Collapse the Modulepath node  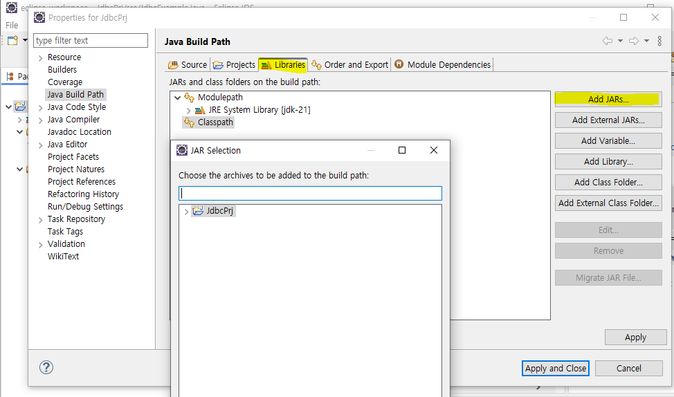click(x=177, y=98)
